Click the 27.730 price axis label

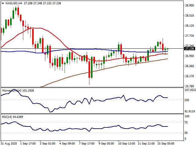(190, 36)
